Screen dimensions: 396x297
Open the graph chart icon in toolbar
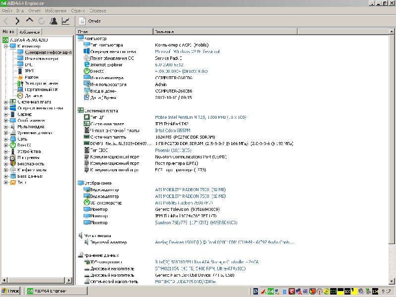pos(65,21)
